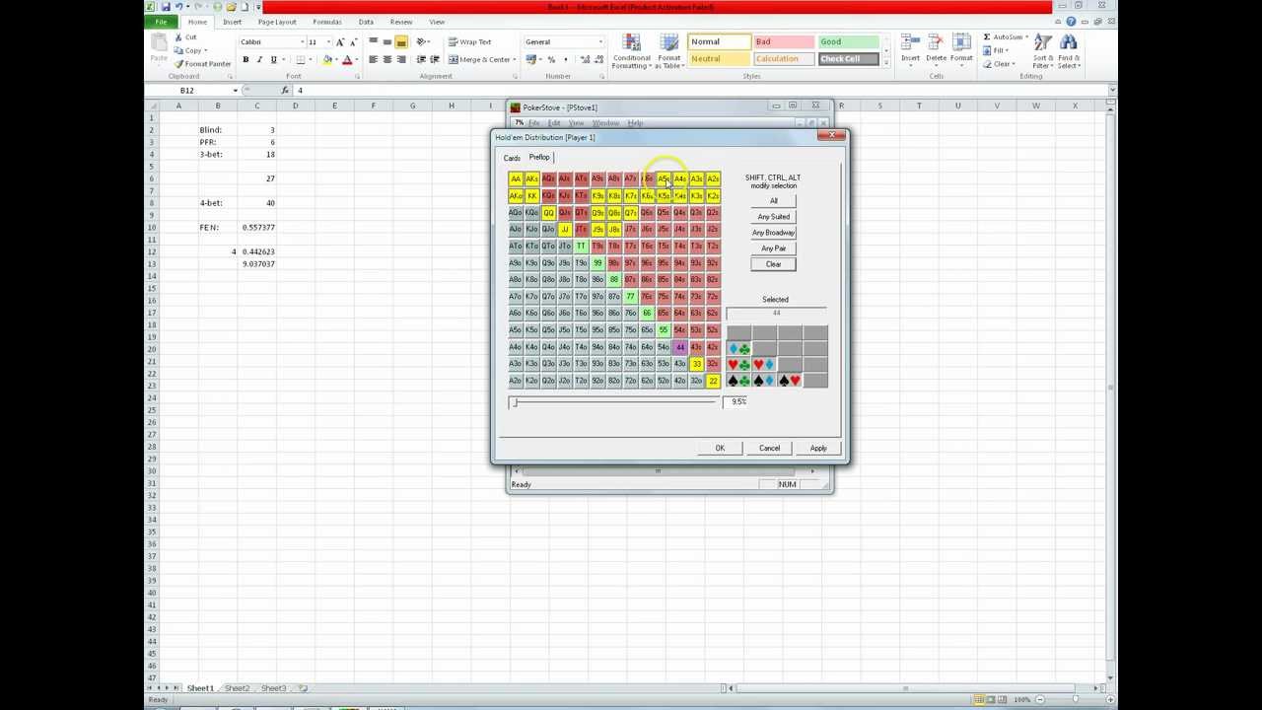Toggle Italic formatting in Font group
This screenshot has height=710, width=1262.
click(x=259, y=60)
